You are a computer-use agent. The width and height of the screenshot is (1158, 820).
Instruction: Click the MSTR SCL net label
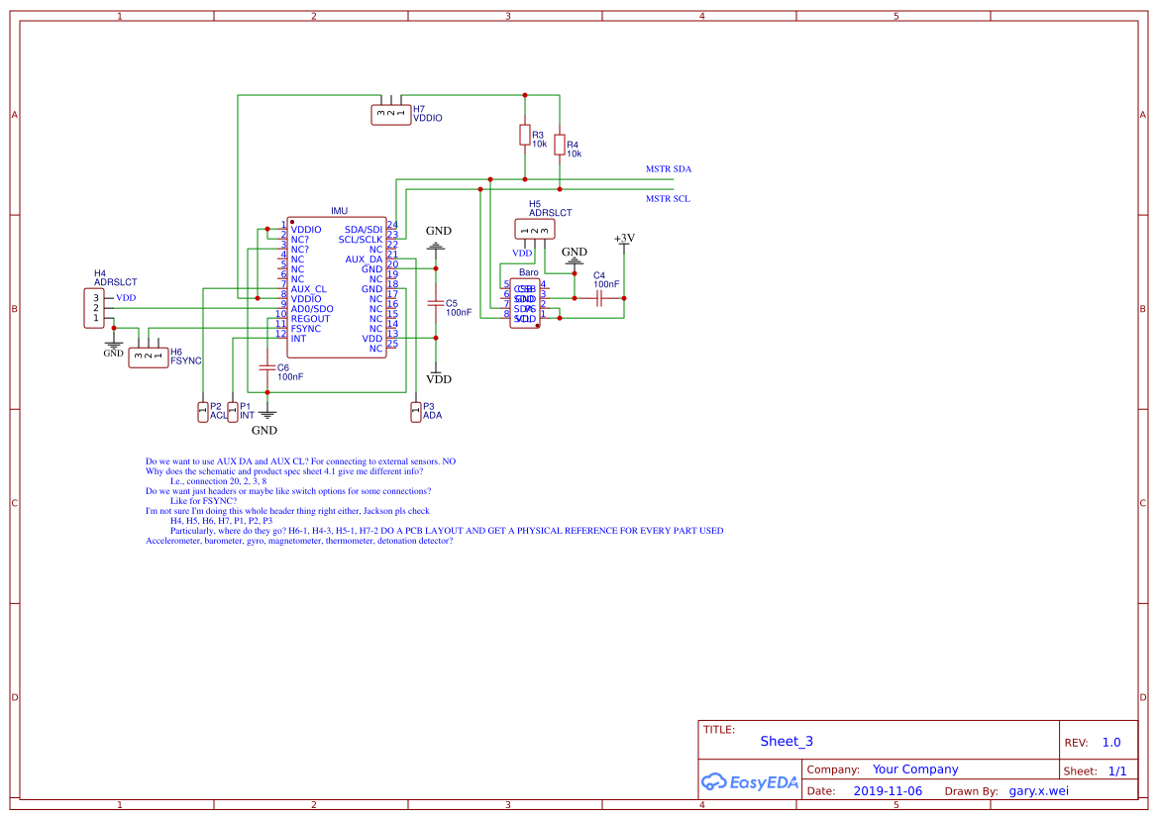(667, 198)
